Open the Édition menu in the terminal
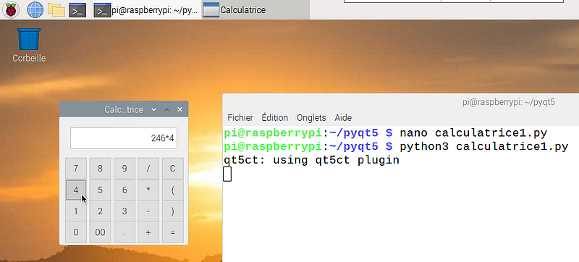Screen dimensions: 579x262 (275, 118)
